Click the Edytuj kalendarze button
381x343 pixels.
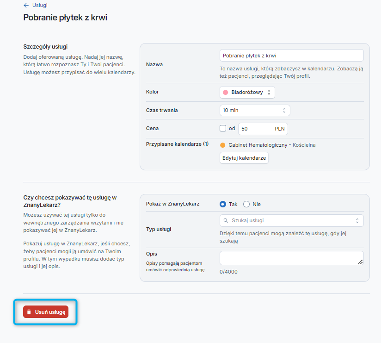click(x=244, y=158)
